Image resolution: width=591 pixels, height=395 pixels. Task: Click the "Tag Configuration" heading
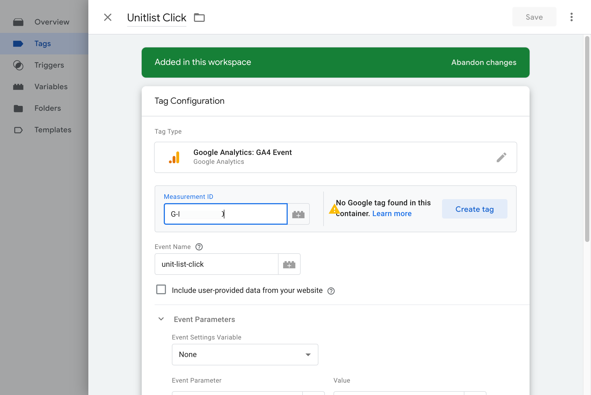pos(189,101)
